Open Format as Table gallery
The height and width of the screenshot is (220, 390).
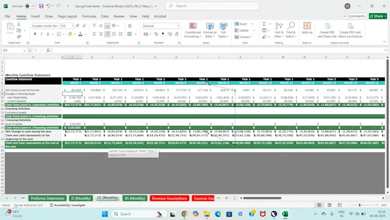pos(210,30)
